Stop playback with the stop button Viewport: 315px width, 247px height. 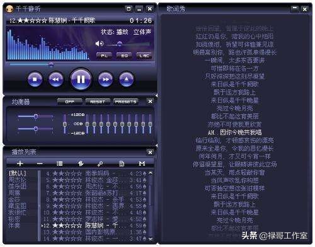tap(35, 79)
